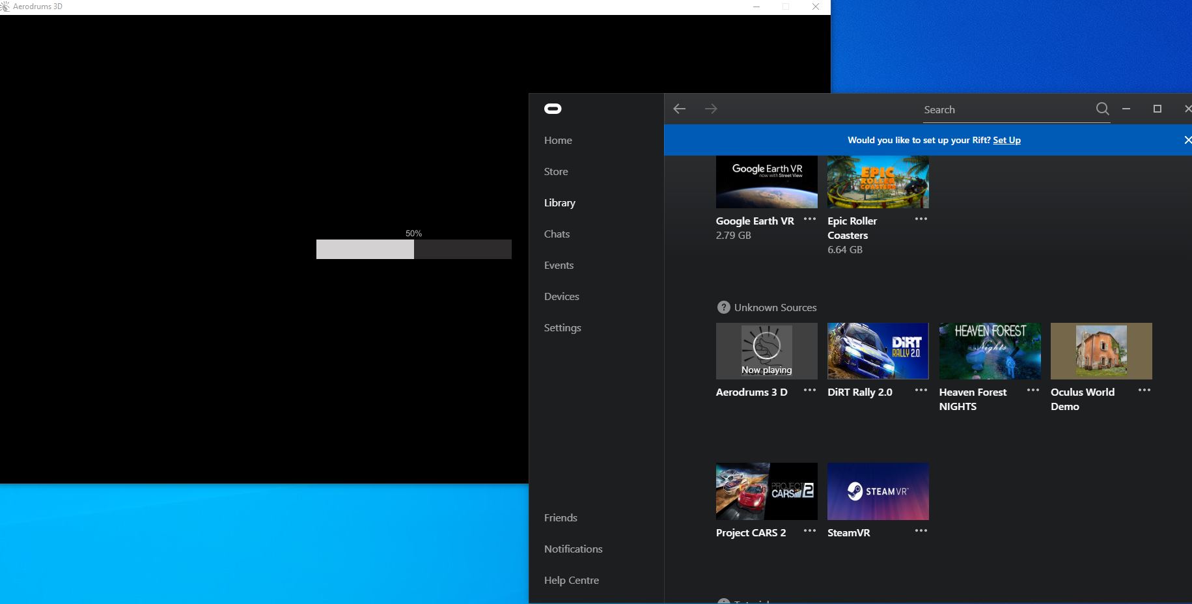Click the 2.79 GB size text
This screenshot has height=604, width=1192.
coord(734,235)
